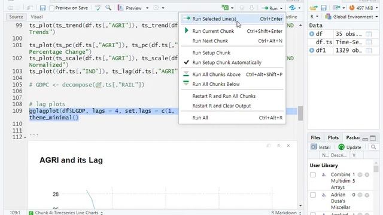Open Find/Replace magnifier icon

108,8
